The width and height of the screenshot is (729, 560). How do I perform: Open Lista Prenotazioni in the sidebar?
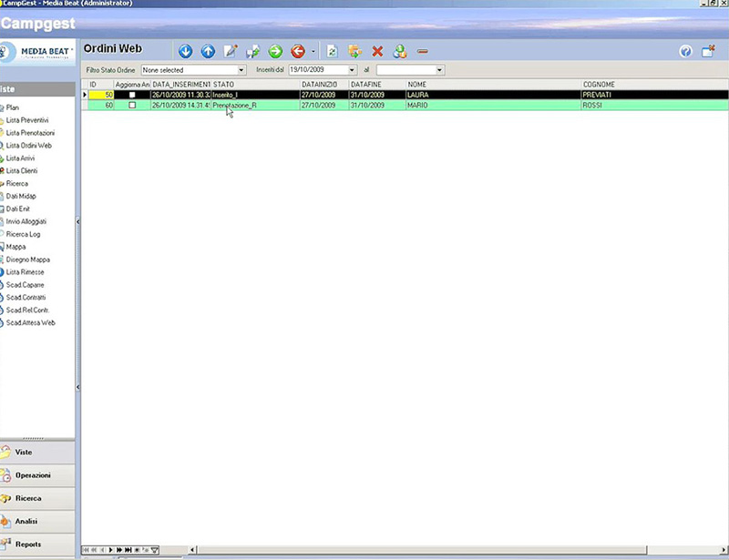click(x=30, y=133)
